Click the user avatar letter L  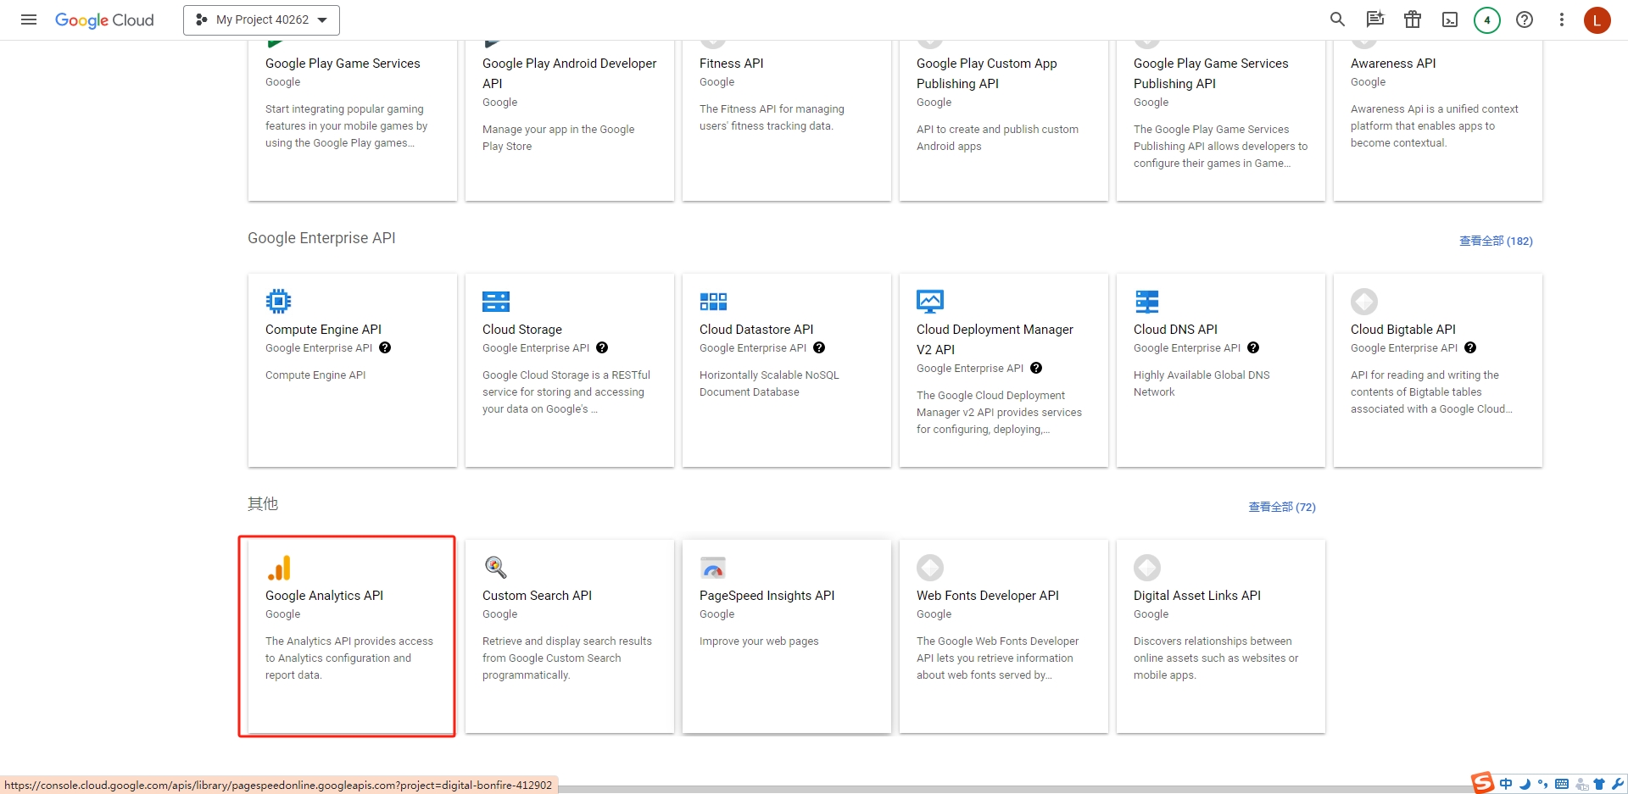click(x=1597, y=19)
